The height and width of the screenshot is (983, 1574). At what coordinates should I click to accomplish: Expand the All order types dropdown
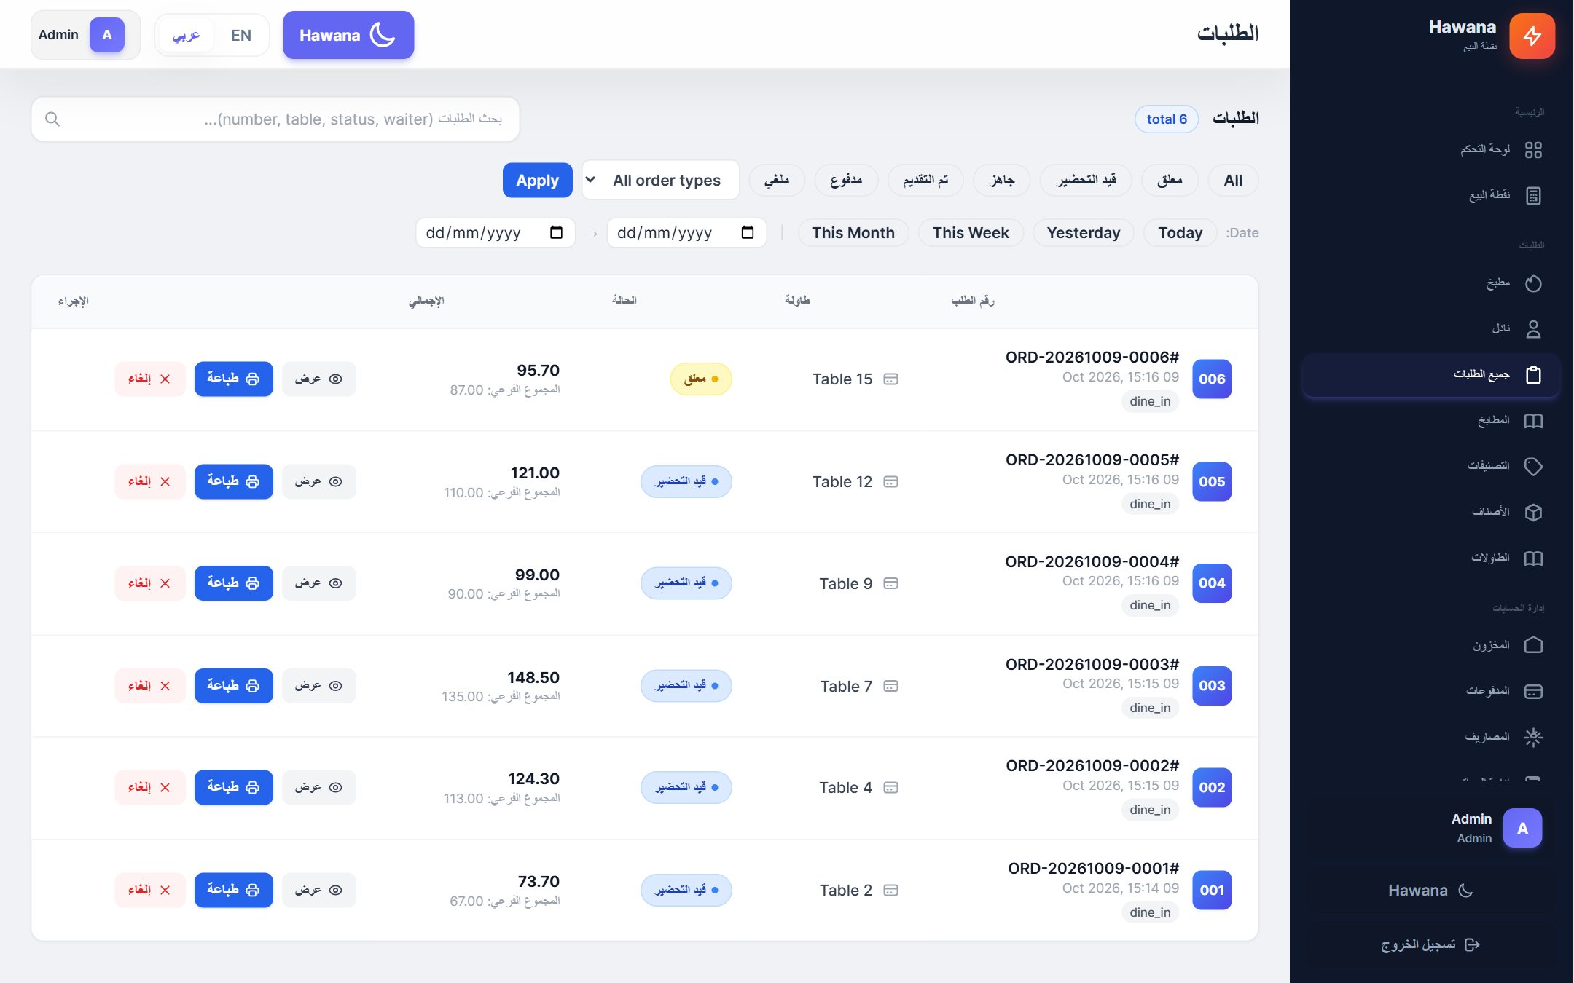coord(661,180)
